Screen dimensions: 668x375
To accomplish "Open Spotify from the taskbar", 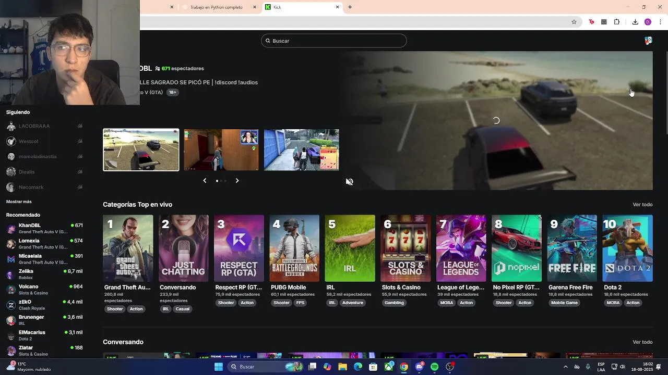I will click(434, 367).
